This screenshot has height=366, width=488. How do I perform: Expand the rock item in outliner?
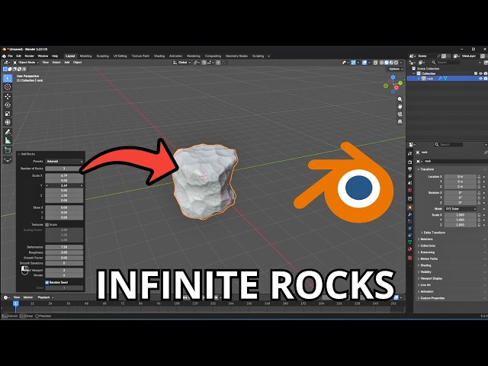coord(419,79)
